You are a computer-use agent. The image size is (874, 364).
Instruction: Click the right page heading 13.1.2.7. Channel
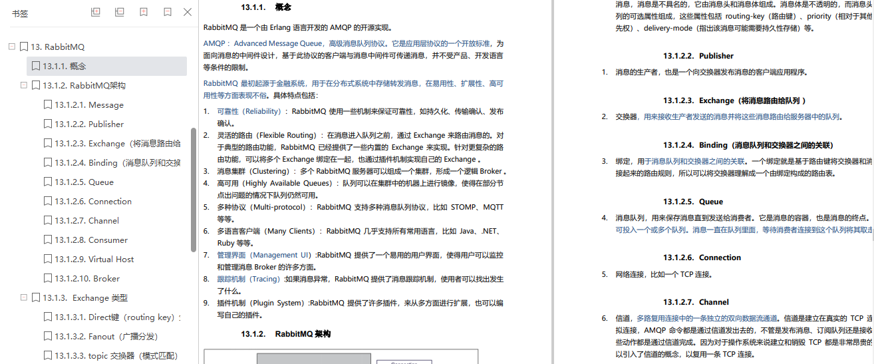point(696,302)
